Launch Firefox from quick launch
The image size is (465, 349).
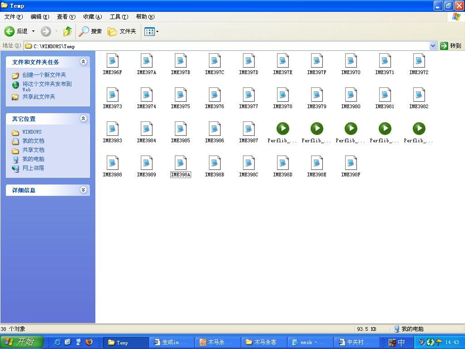click(x=89, y=342)
